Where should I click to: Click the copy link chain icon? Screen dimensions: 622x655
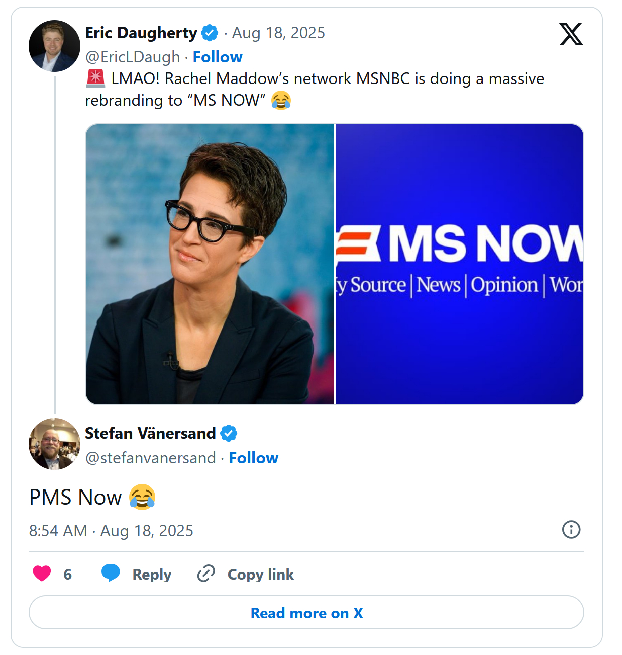click(x=206, y=574)
